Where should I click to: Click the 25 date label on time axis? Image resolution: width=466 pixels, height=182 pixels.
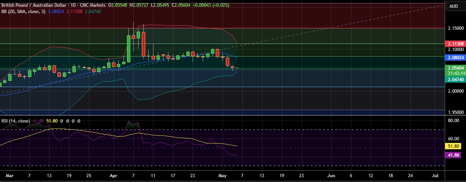point(88,175)
